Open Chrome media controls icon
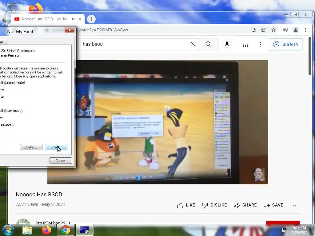This screenshot has height=236, width=315. [x=285, y=30]
